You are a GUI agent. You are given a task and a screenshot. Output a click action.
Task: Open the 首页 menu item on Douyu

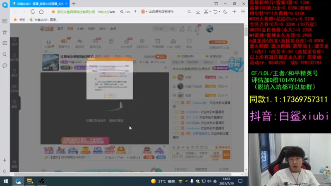(60, 29)
